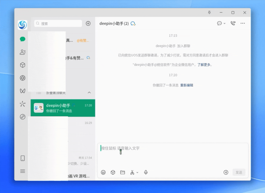Click the deepin小助手 group avatar thumbnail
265x193 pixels.
[x=39, y=108]
